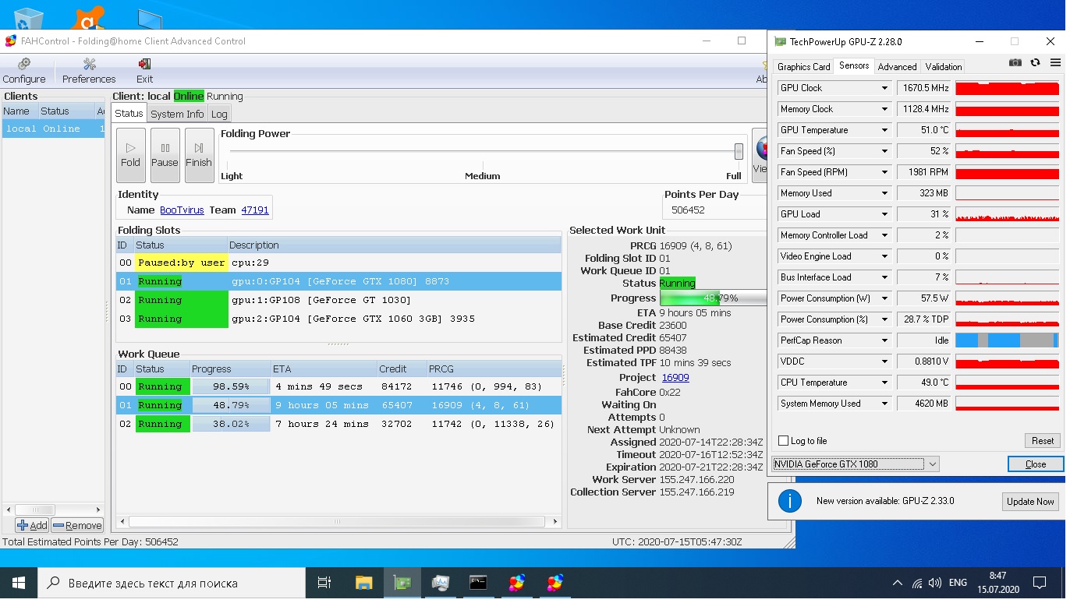Start folding with the Fold button

coord(130,155)
